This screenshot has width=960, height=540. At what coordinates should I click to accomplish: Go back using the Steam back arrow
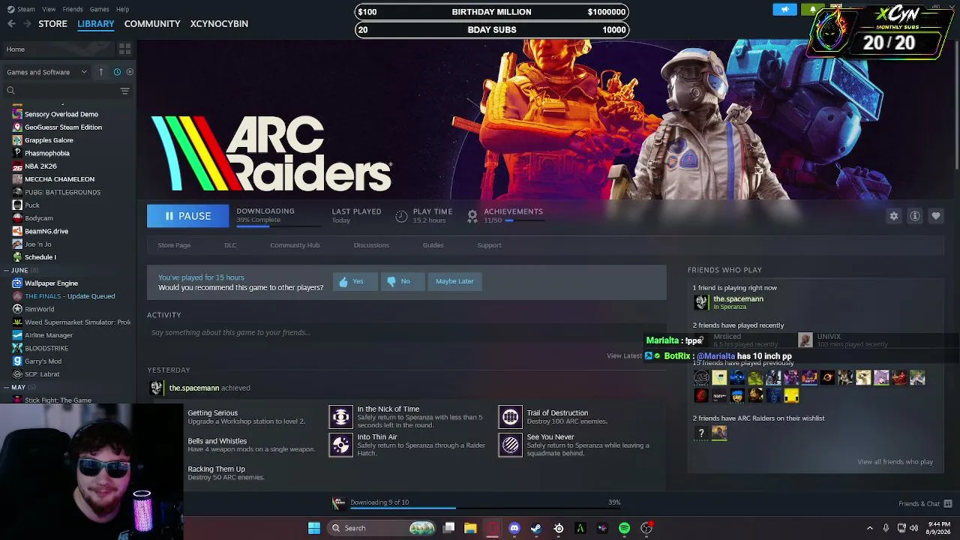coord(11,24)
